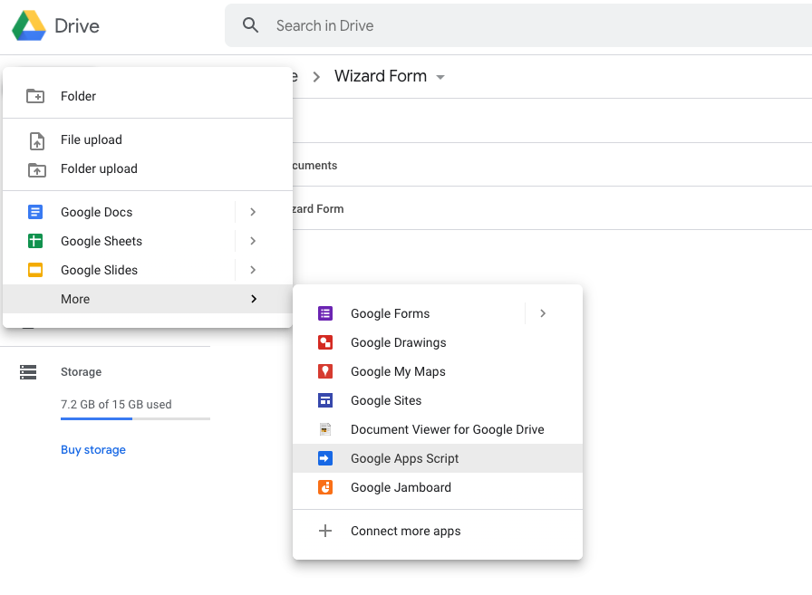Launch Google Apps Script
Screen dimensions: 812x595
tap(404, 458)
